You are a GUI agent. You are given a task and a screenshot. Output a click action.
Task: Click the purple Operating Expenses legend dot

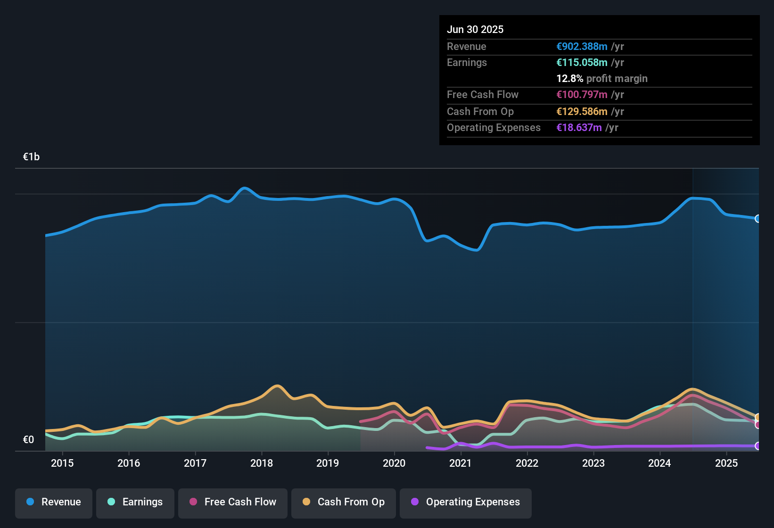click(415, 502)
